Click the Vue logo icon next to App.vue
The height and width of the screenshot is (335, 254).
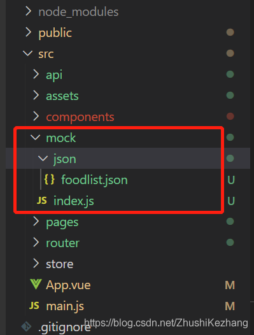click(x=36, y=284)
